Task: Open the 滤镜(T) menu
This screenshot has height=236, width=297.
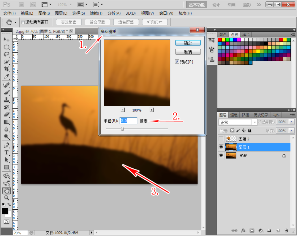Action: [x=96, y=13]
